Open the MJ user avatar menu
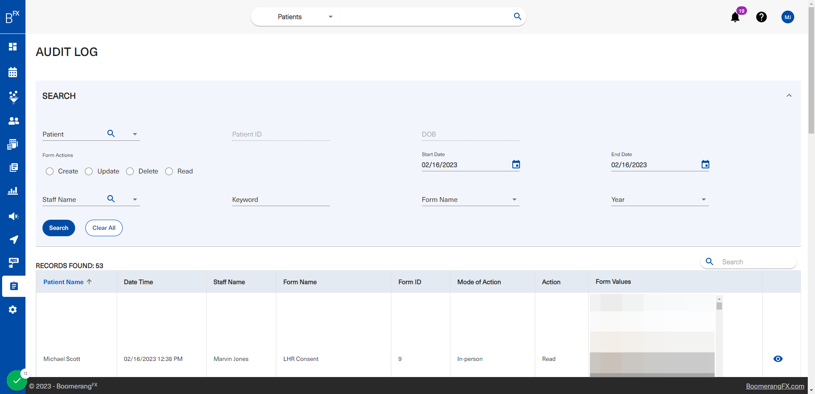 [x=788, y=17]
